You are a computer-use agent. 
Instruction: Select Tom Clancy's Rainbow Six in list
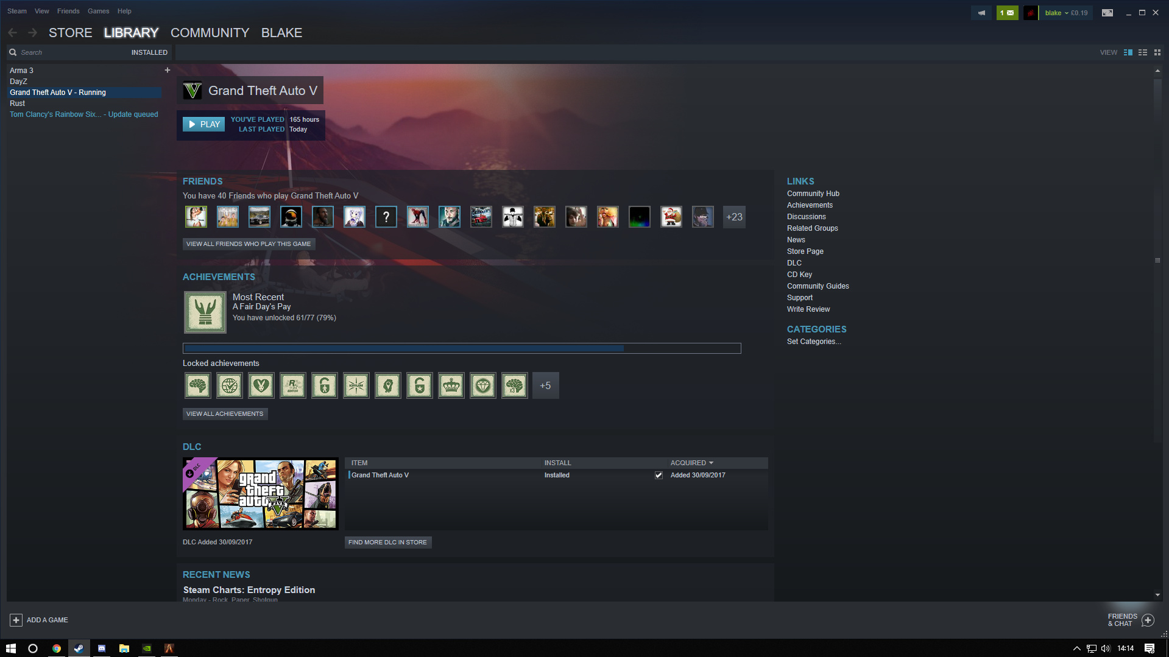tap(83, 114)
